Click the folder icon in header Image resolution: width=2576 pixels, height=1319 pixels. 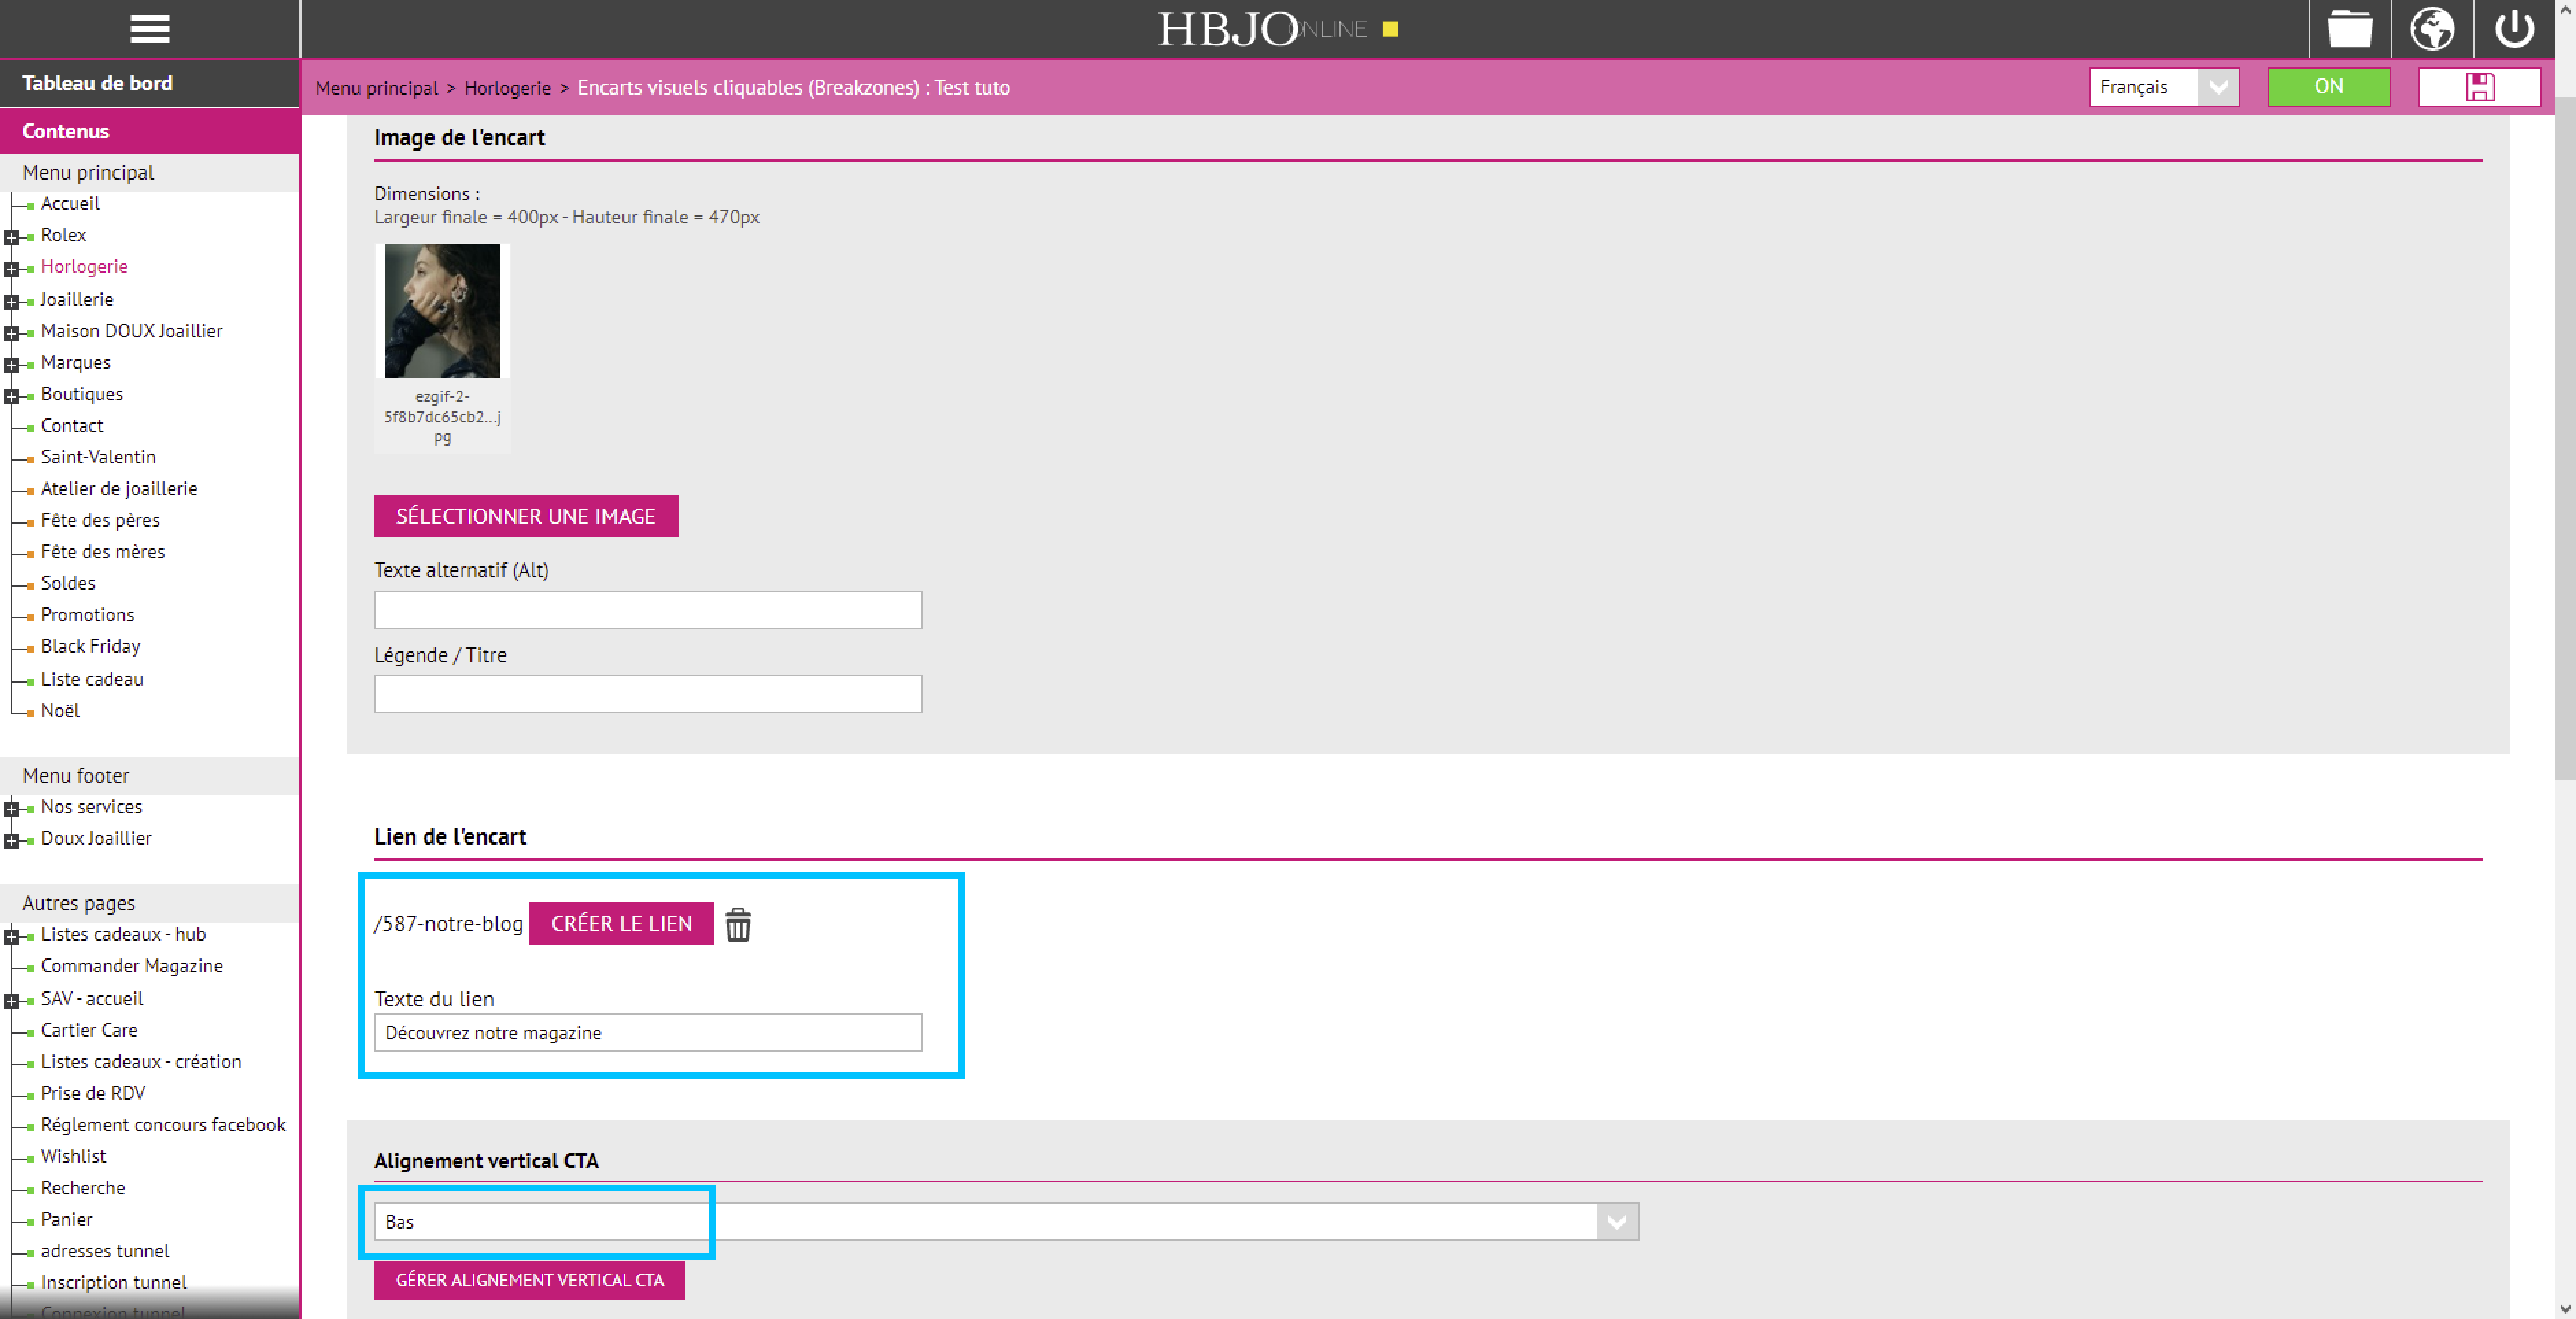[x=2349, y=29]
